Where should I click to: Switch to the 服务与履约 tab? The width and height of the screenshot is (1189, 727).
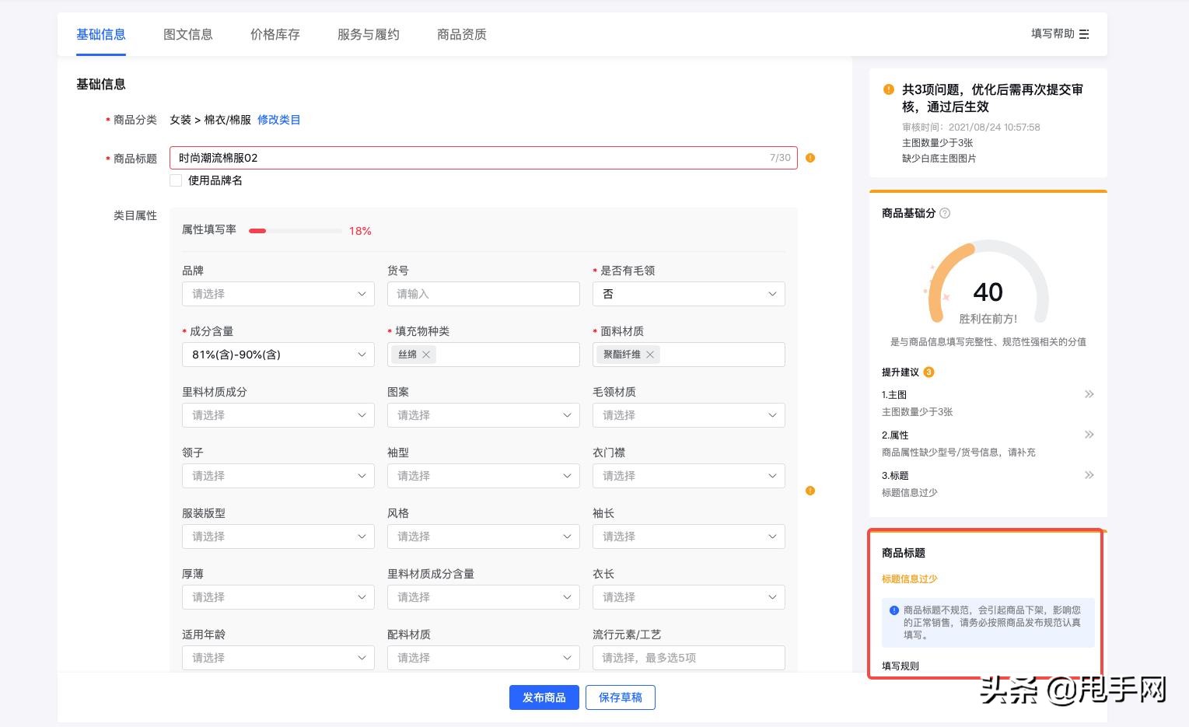tap(368, 34)
